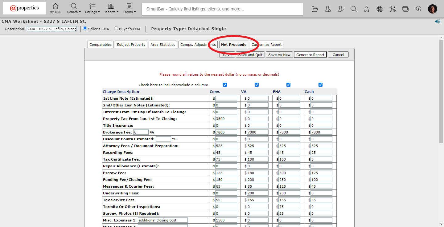Select the Buyer's CMA radio button
This screenshot has height=227, width=444.
116,29
